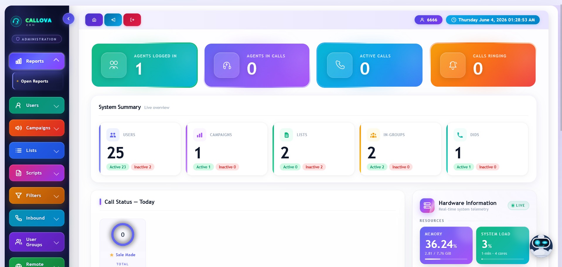Screen dimensions: 562x267
Task: Click the Lists Inactive 2 badge
Action: (314, 167)
